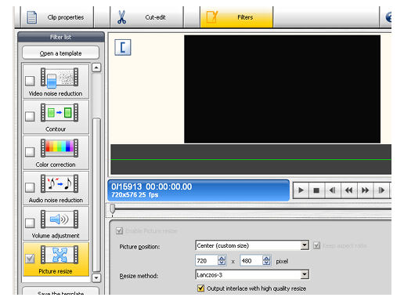
Task: Step back one frame
Action: click(x=333, y=190)
